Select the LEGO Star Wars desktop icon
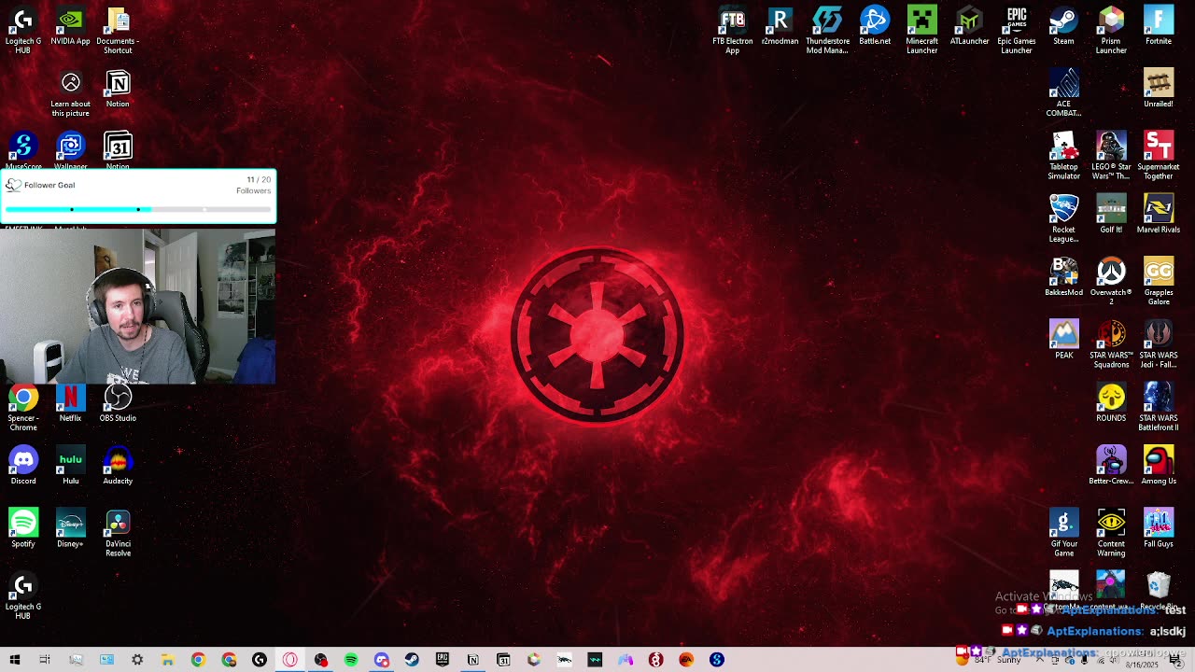Screen dimensions: 1195x672 [1111, 156]
